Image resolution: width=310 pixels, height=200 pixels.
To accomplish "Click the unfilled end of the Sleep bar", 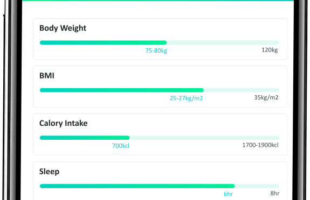I will [x=257, y=186].
